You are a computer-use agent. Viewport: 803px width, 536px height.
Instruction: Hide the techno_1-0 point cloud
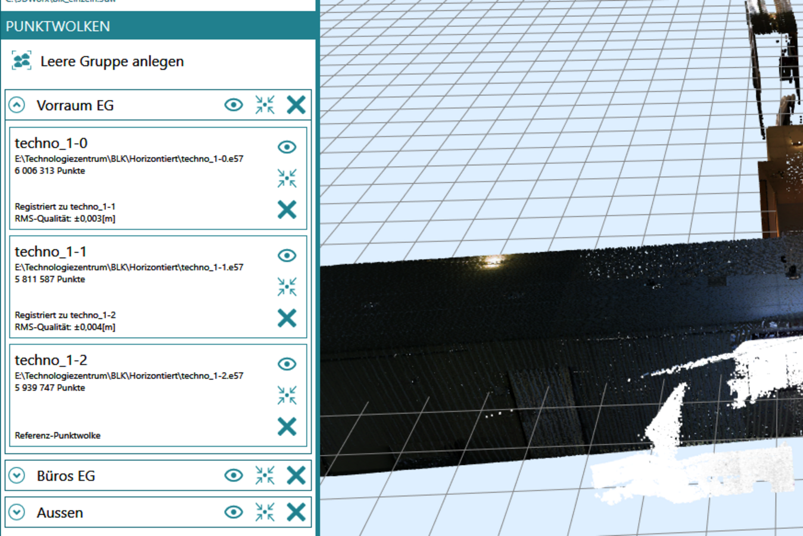click(x=287, y=147)
